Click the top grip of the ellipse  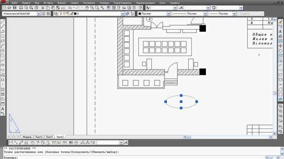(x=181, y=95)
